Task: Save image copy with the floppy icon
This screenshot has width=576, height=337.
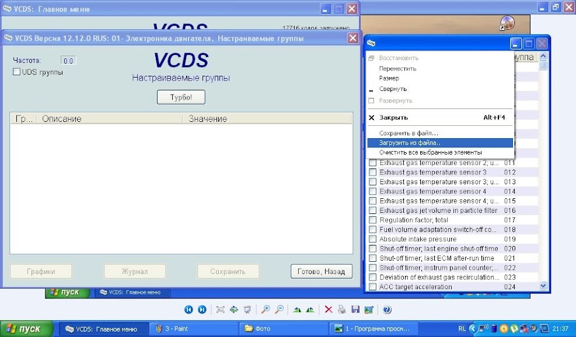Action: tap(355, 310)
